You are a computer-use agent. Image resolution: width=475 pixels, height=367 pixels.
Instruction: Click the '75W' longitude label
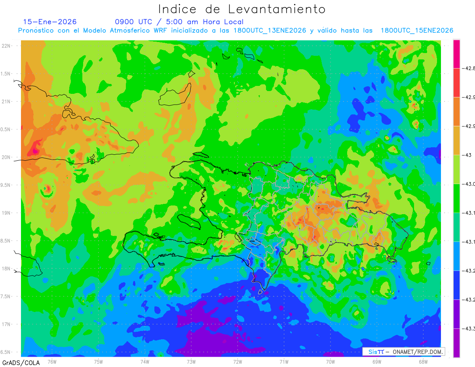tap(98, 361)
